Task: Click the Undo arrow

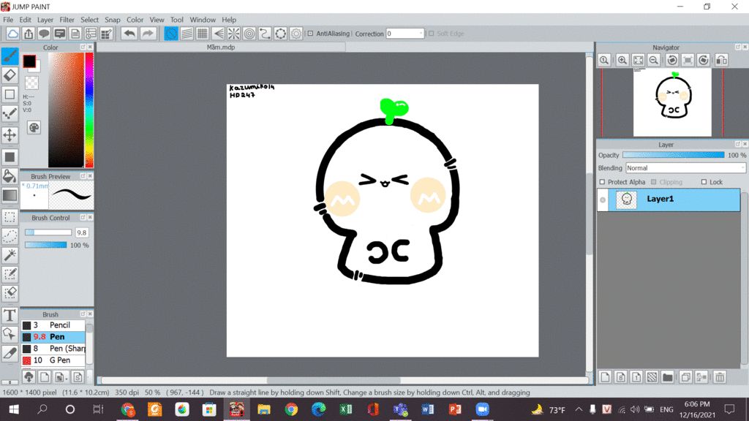Action: [129, 34]
